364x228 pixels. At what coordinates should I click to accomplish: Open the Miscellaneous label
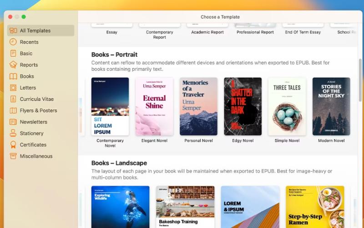pyautogui.click(x=36, y=156)
